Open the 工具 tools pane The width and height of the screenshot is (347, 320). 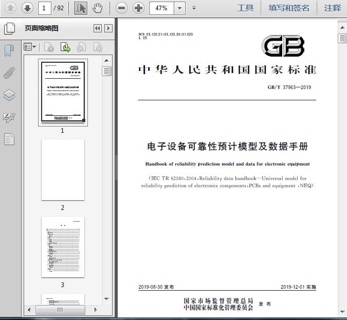(x=245, y=8)
